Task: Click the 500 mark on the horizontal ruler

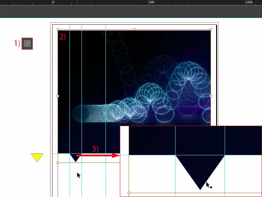Action: (152, 2)
